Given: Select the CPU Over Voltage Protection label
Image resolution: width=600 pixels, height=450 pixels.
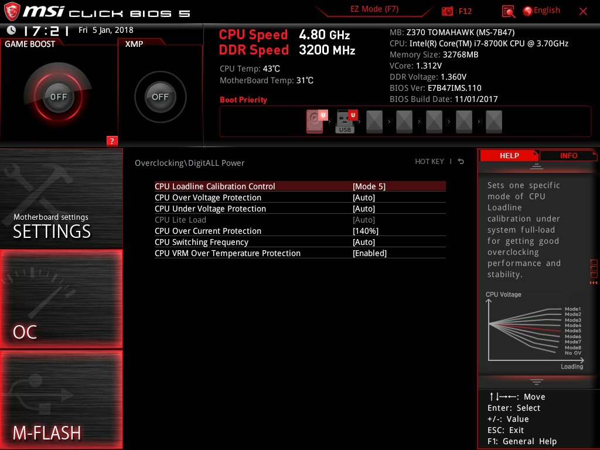Looking at the screenshot, I should (208, 197).
